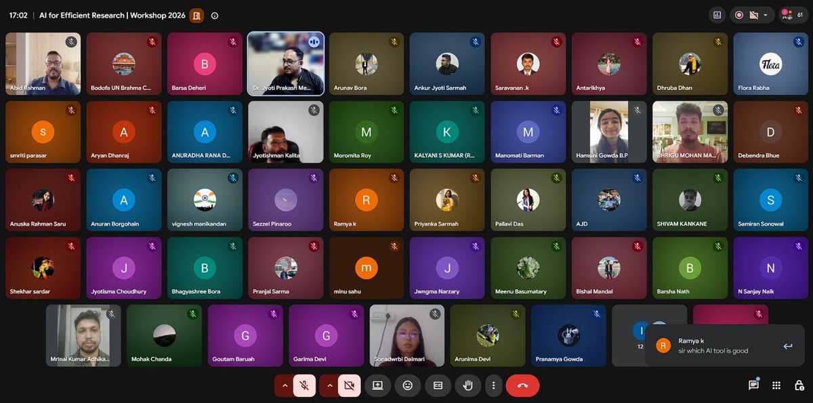Click the name label "Meenu Basumatary"
This screenshot has width=813, height=403.
[x=521, y=291]
